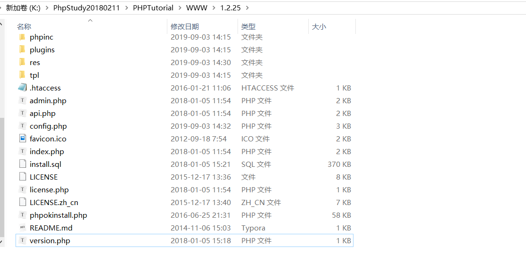
Task: Open the chevron after PhpStudy20180211 breadcrumb
Action: click(x=126, y=8)
